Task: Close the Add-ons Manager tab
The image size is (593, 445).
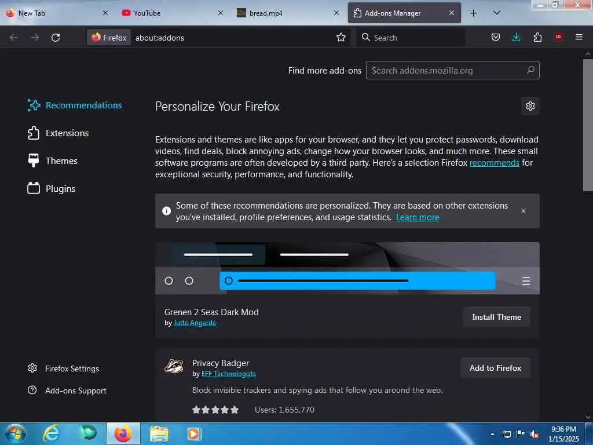Action: (x=452, y=13)
